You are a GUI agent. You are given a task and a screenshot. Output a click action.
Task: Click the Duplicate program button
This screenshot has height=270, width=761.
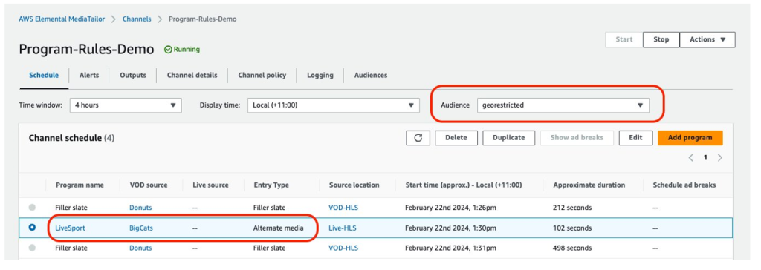508,138
